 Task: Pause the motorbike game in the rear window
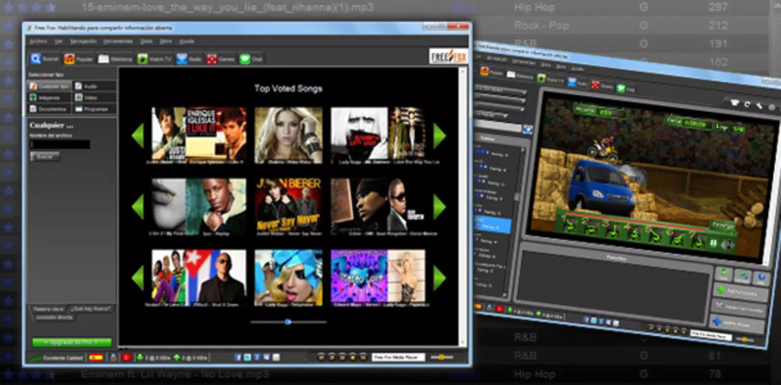pos(713,243)
